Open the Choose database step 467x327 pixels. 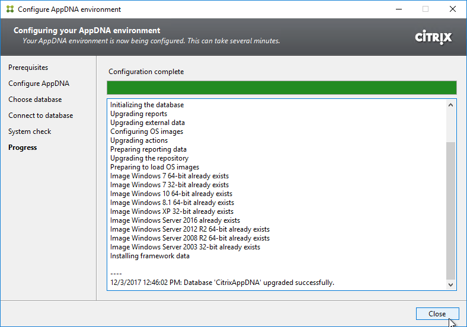tap(35, 100)
